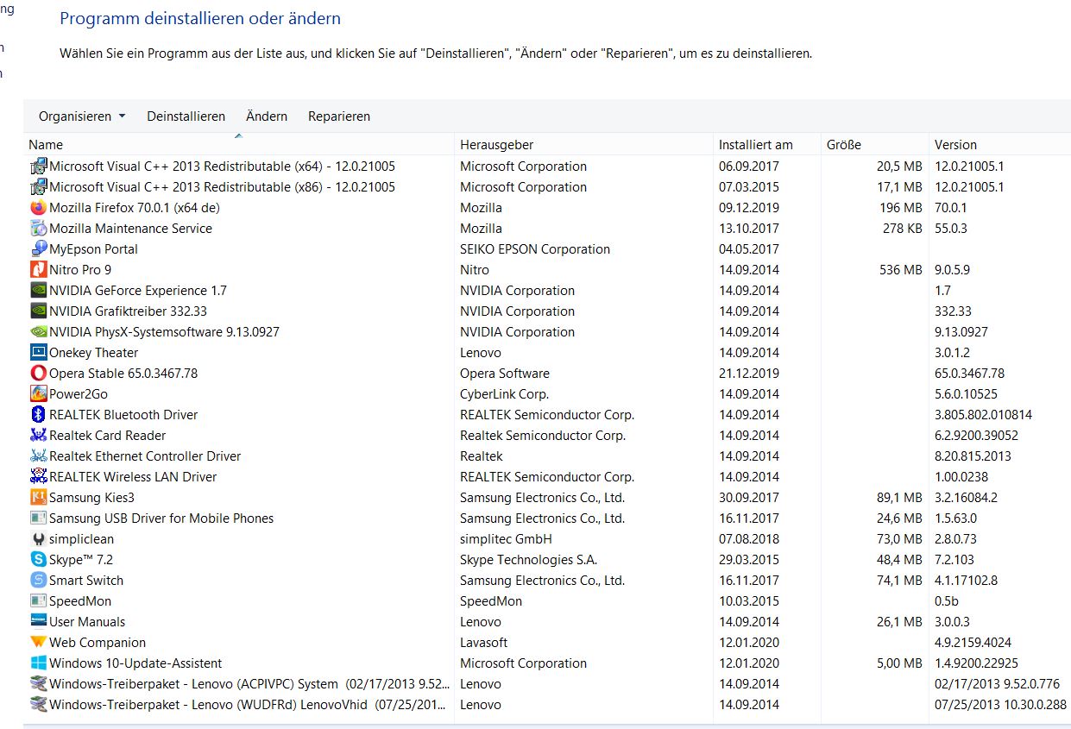
Task: Click the SpeedMon icon
Action: 38,600
